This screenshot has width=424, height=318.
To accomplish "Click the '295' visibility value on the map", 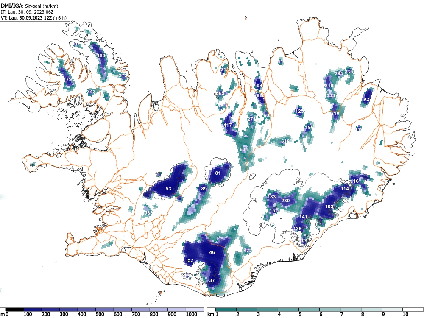I will [x=339, y=73].
